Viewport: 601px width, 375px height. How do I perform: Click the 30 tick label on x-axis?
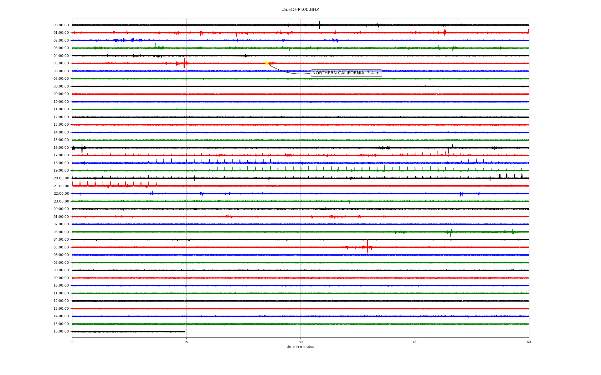coord(300,342)
